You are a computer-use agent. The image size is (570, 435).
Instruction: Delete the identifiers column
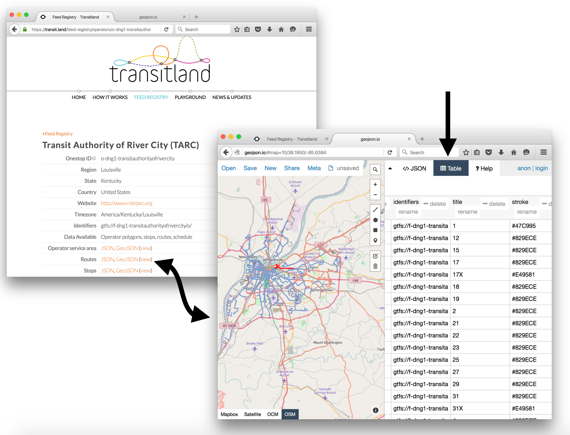point(435,204)
